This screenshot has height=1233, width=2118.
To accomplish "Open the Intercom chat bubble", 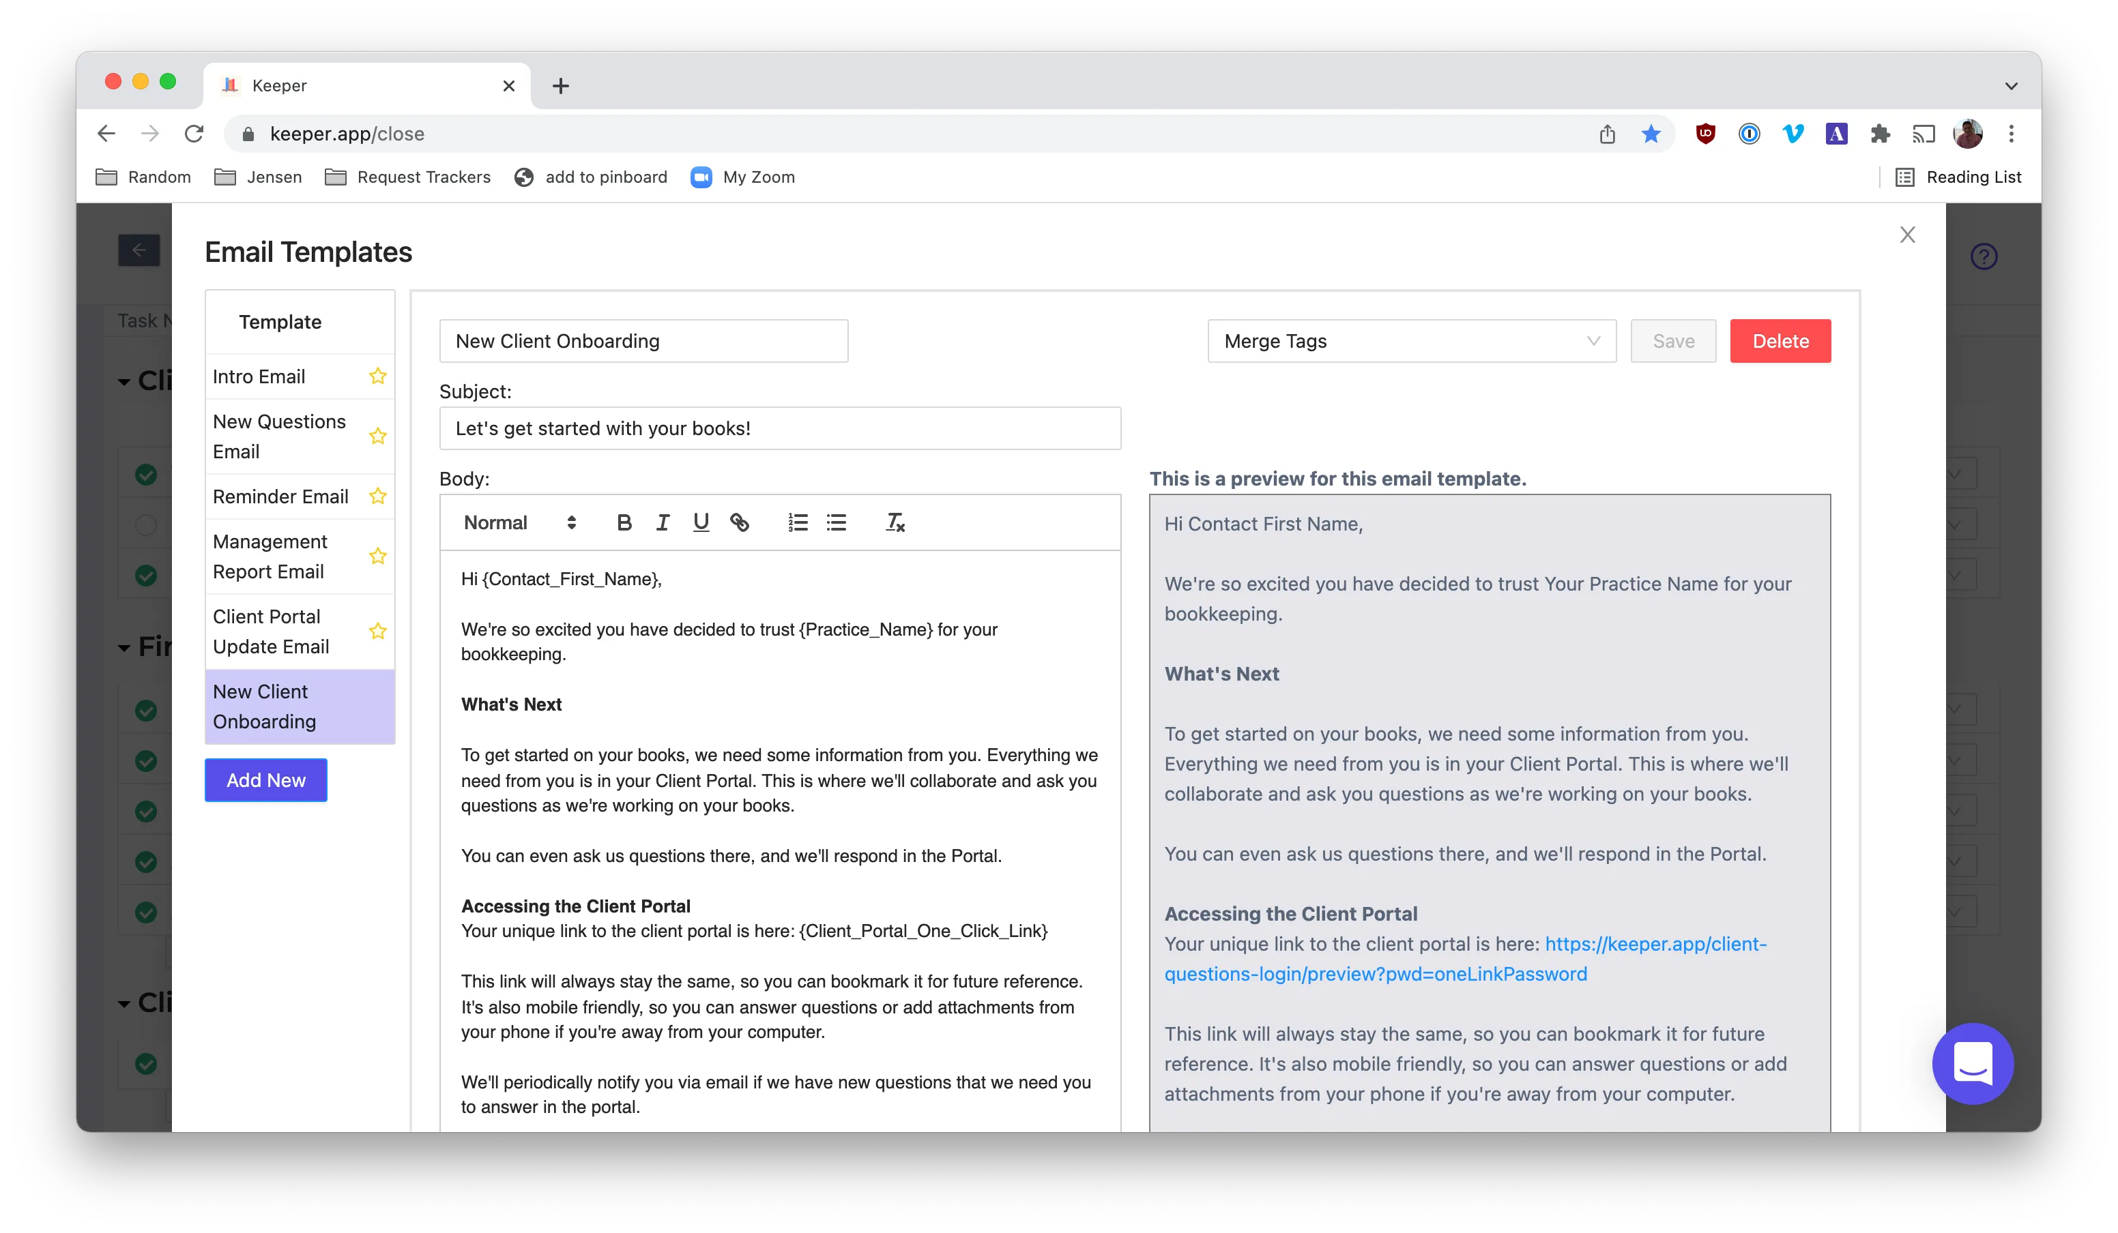I will click(1972, 1063).
